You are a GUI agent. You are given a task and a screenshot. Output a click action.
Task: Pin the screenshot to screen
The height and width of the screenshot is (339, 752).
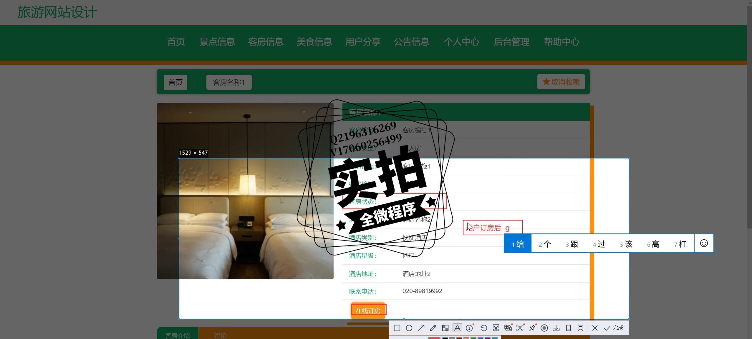point(532,328)
